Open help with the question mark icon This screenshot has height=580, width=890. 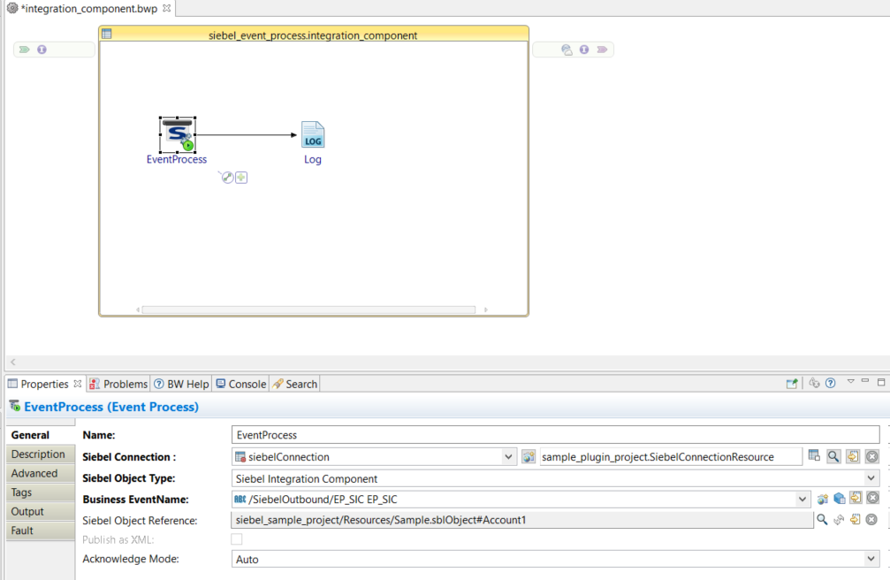point(831,383)
